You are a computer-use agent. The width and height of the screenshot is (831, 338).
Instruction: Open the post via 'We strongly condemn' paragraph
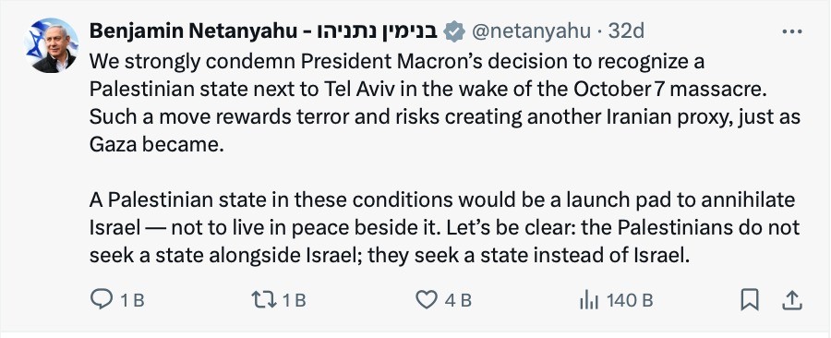click(445, 103)
